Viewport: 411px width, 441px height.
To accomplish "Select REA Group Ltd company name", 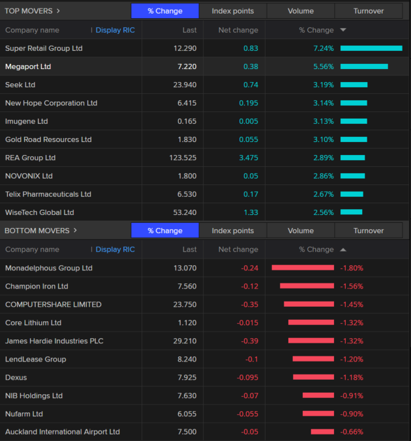I will click(x=31, y=158).
